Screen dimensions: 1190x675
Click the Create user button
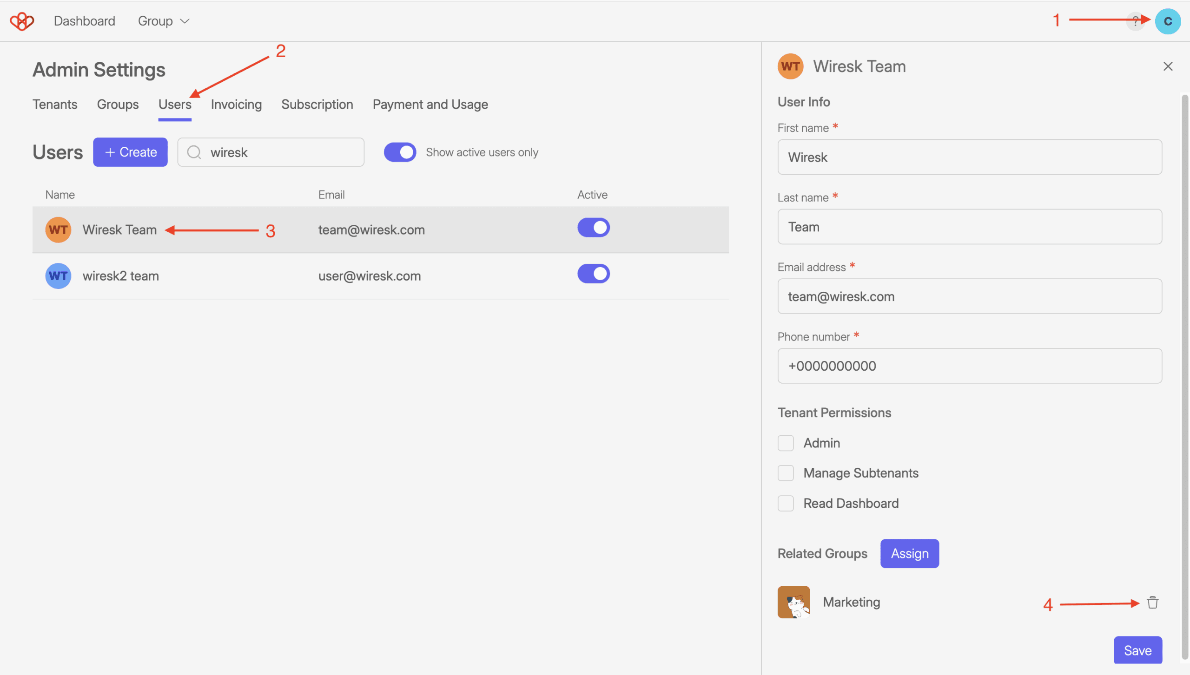(130, 152)
